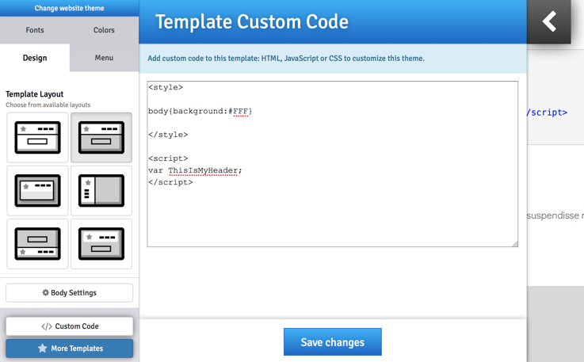Click the opening <script> tag line
The image size is (584, 362).
coord(168,158)
